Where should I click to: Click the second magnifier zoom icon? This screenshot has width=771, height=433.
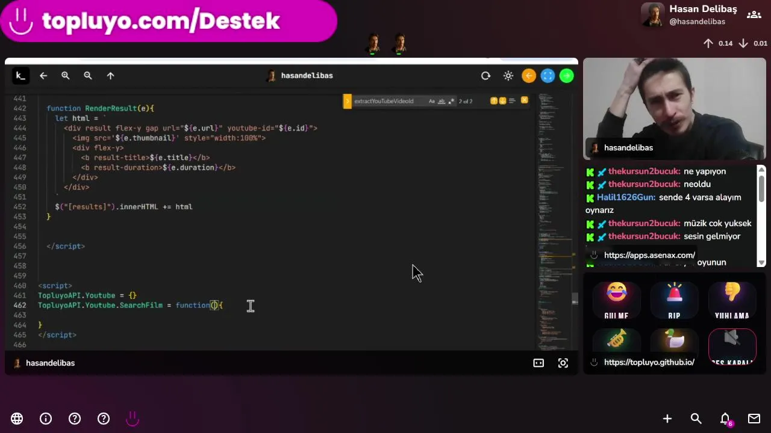pyautogui.click(x=88, y=75)
